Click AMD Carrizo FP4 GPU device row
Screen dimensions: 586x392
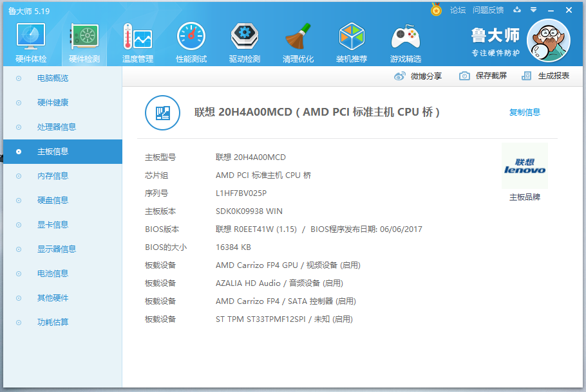(x=288, y=265)
